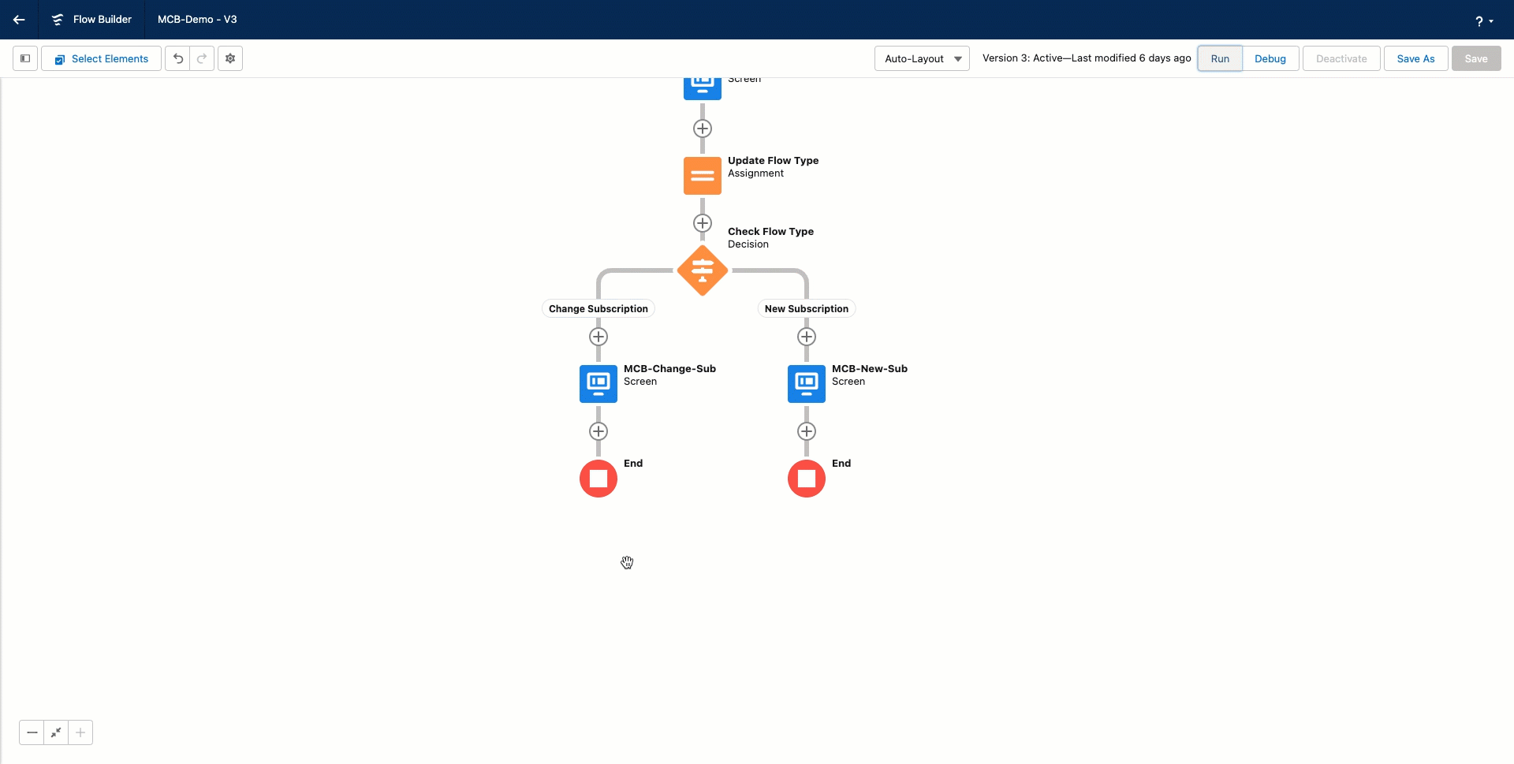Click Save As button
Viewport: 1514px width, 764px height.
(x=1415, y=58)
